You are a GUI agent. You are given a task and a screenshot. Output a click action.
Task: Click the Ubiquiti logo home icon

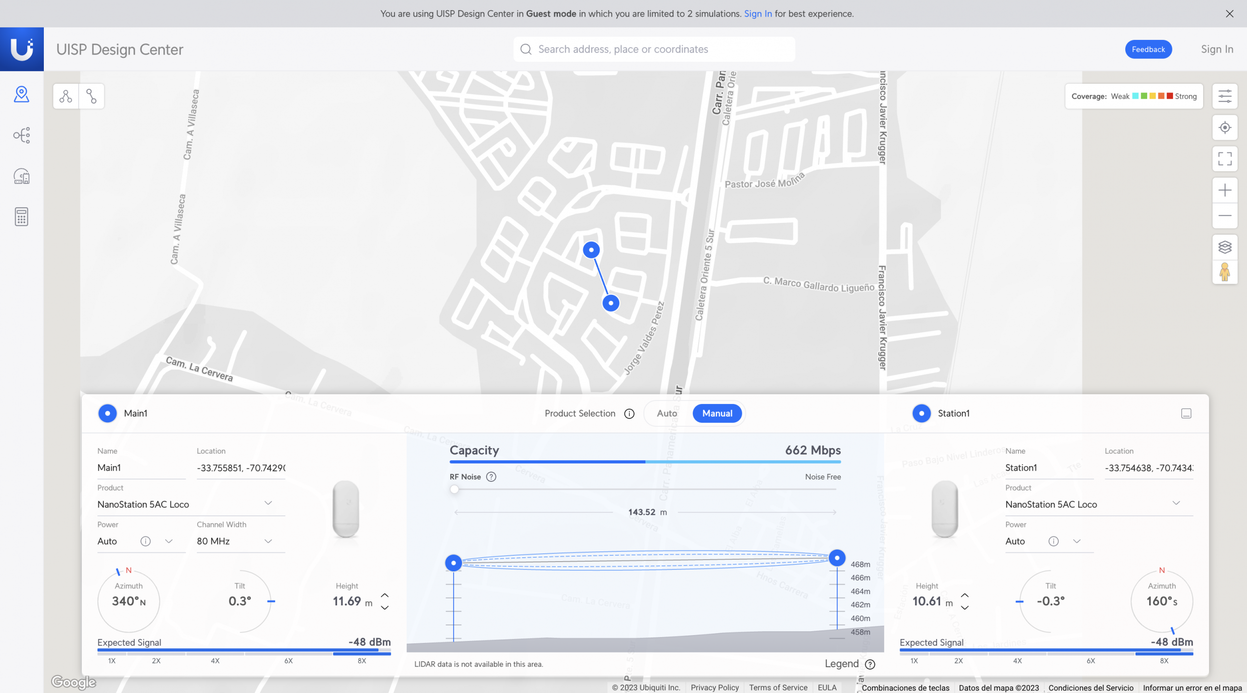[x=22, y=49]
